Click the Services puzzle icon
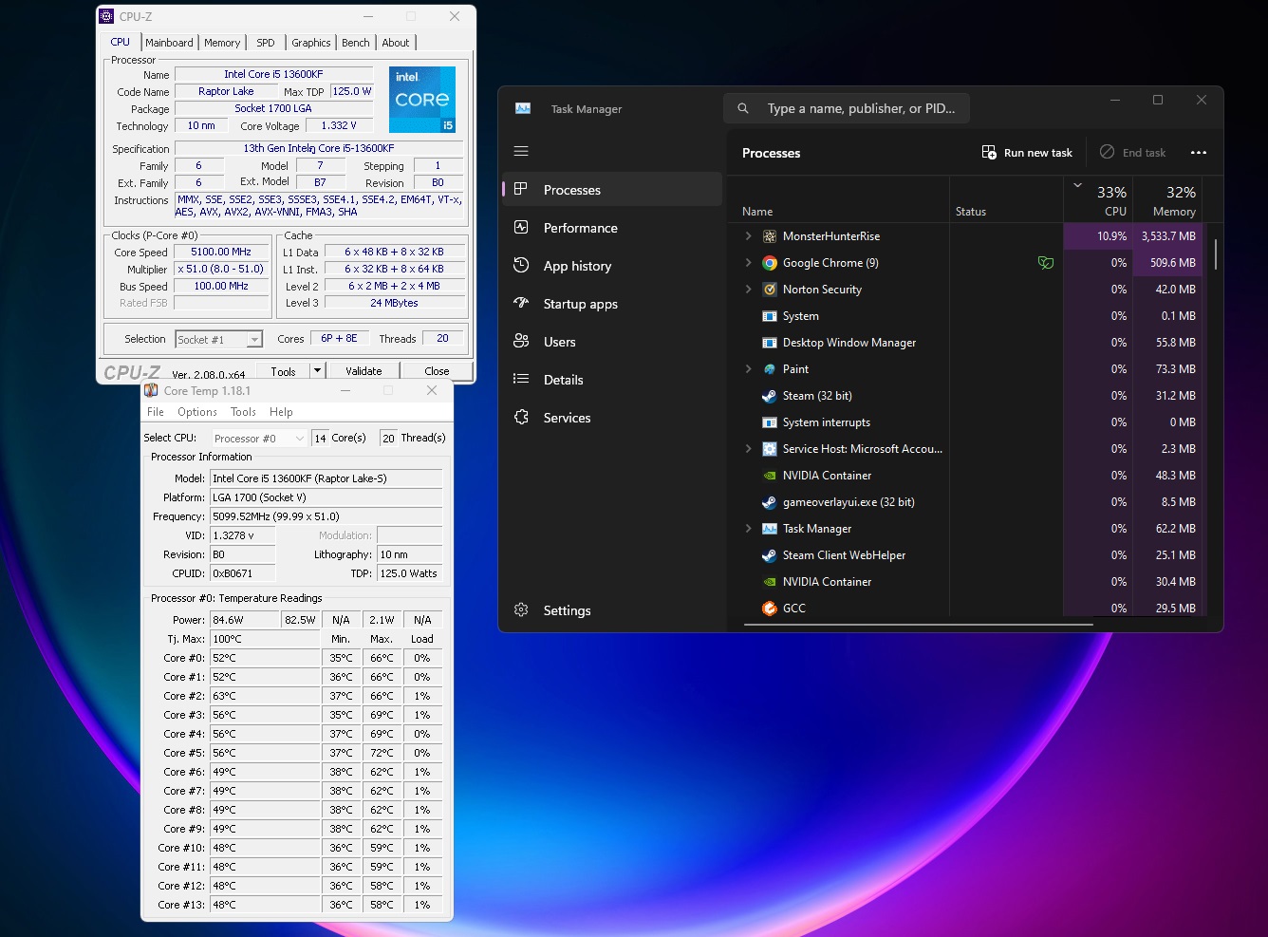The width and height of the screenshot is (1268, 937). pyautogui.click(x=521, y=417)
